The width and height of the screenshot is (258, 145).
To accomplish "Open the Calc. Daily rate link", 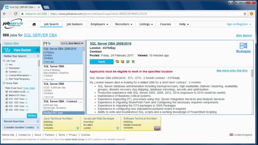I will (x=29, y=88).
